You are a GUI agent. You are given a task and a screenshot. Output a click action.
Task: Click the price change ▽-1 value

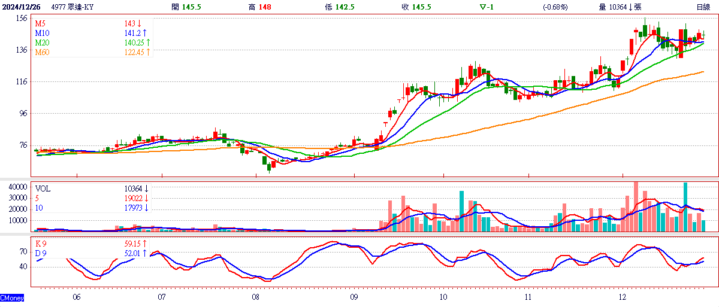point(487,7)
